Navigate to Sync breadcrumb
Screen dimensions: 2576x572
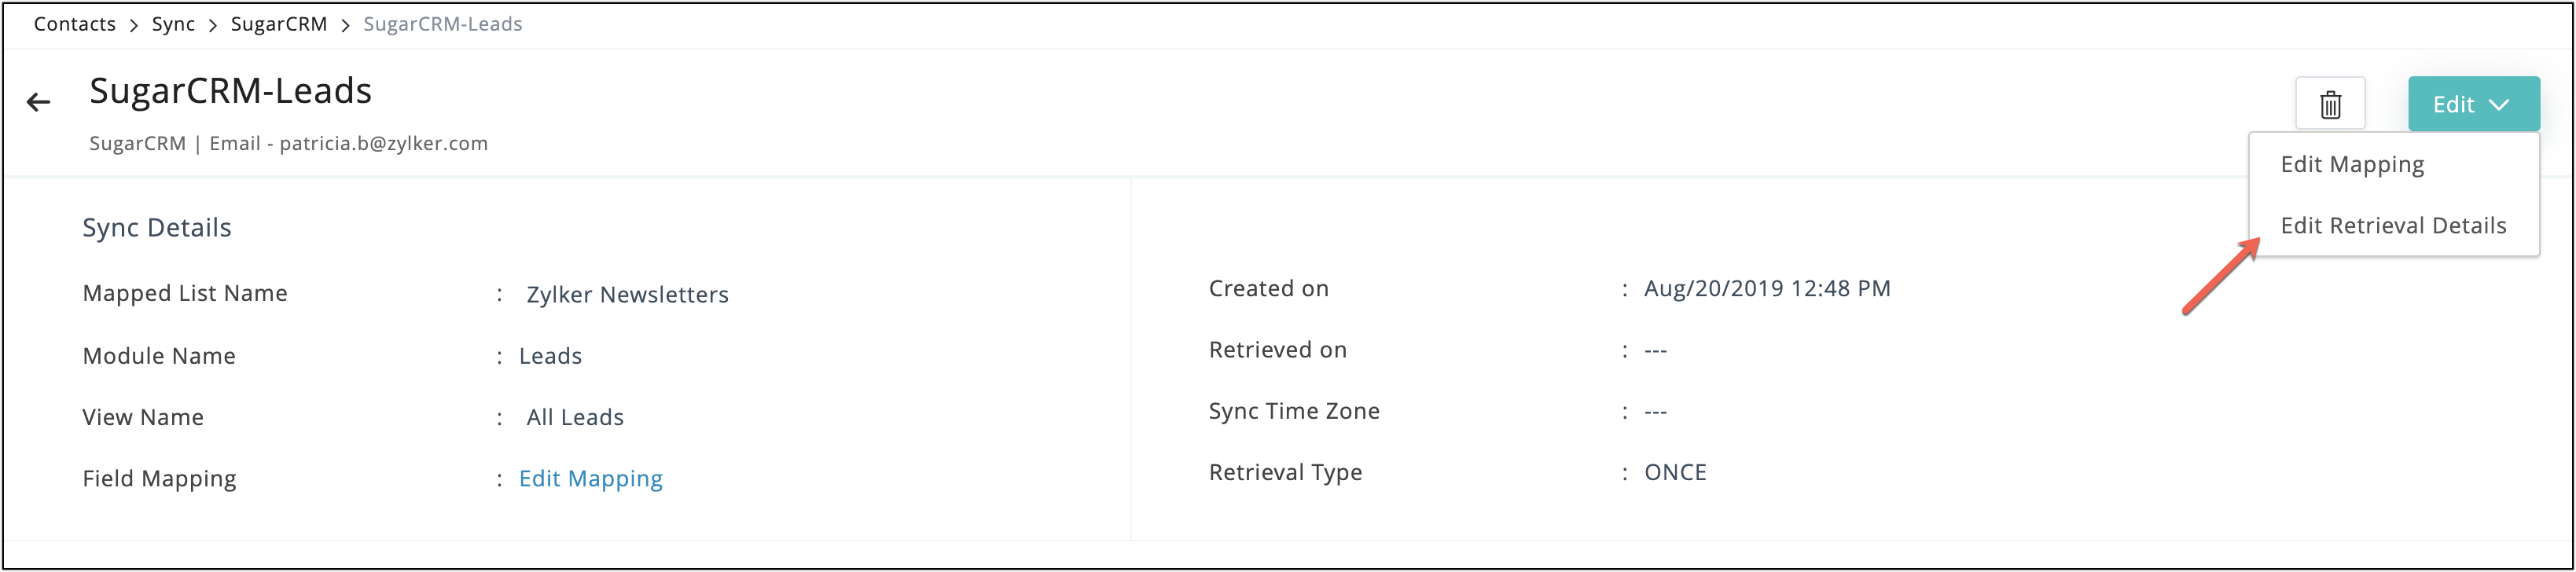(x=173, y=24)
